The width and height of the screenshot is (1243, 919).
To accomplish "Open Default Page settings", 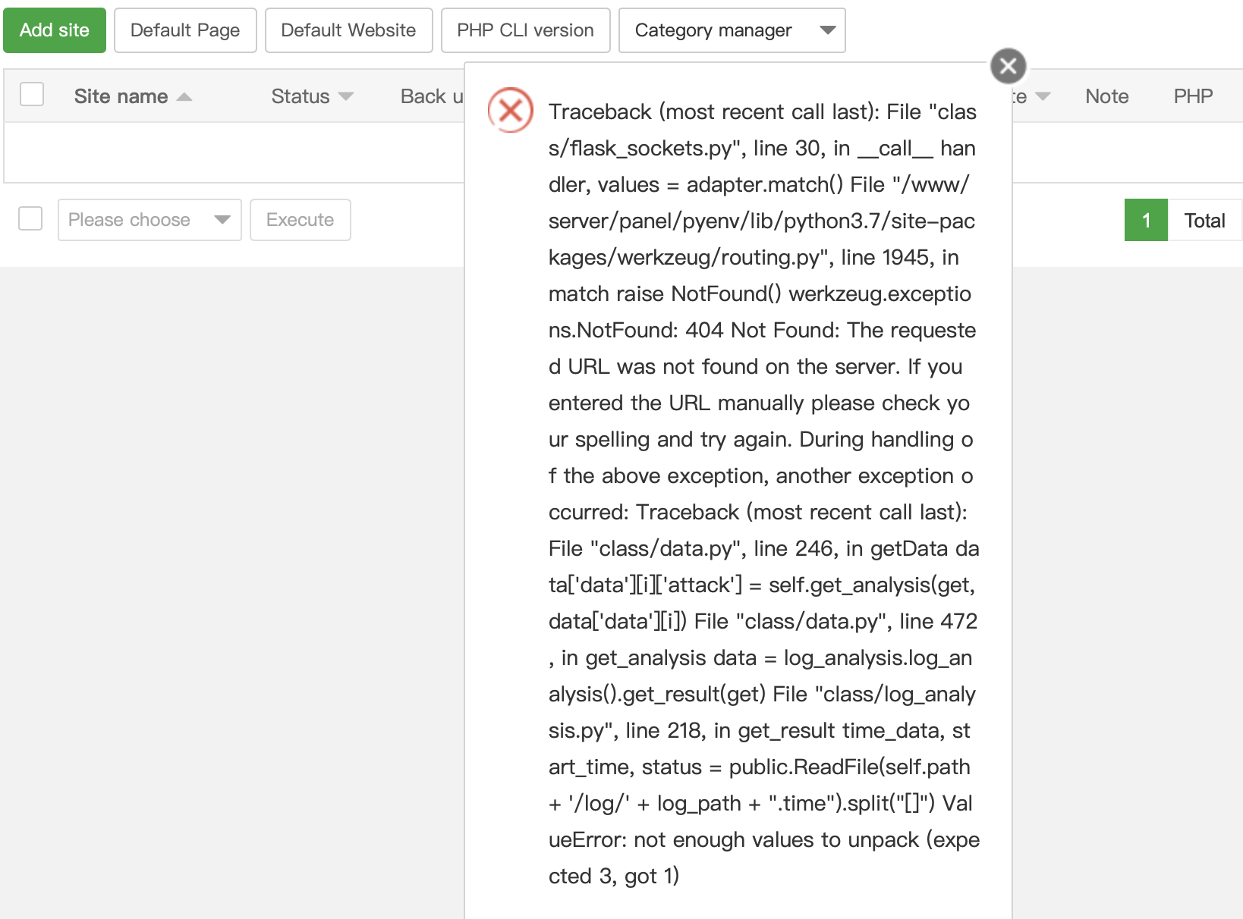I will 185,30.
